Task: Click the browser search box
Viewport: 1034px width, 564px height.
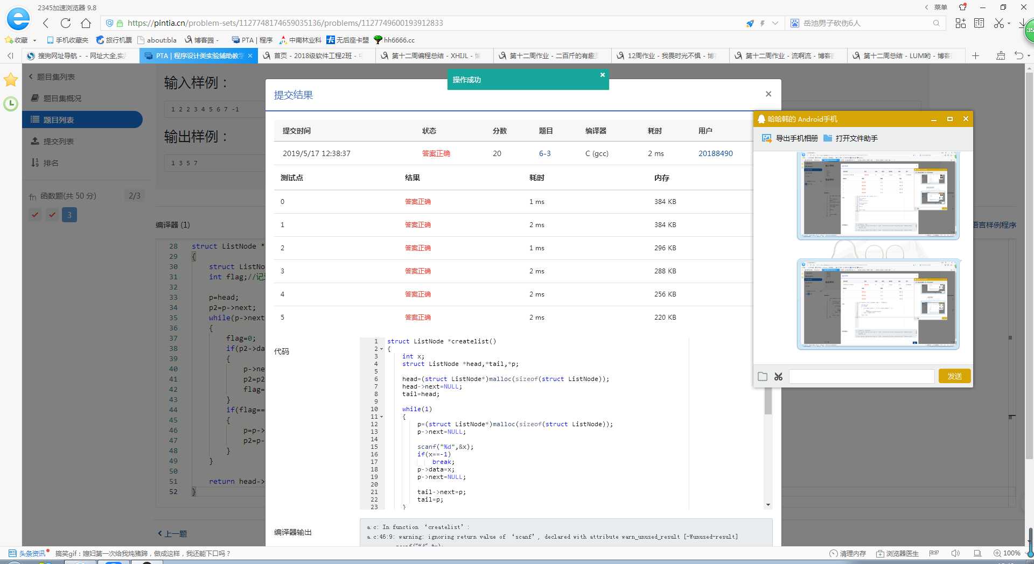Action: 866,23
